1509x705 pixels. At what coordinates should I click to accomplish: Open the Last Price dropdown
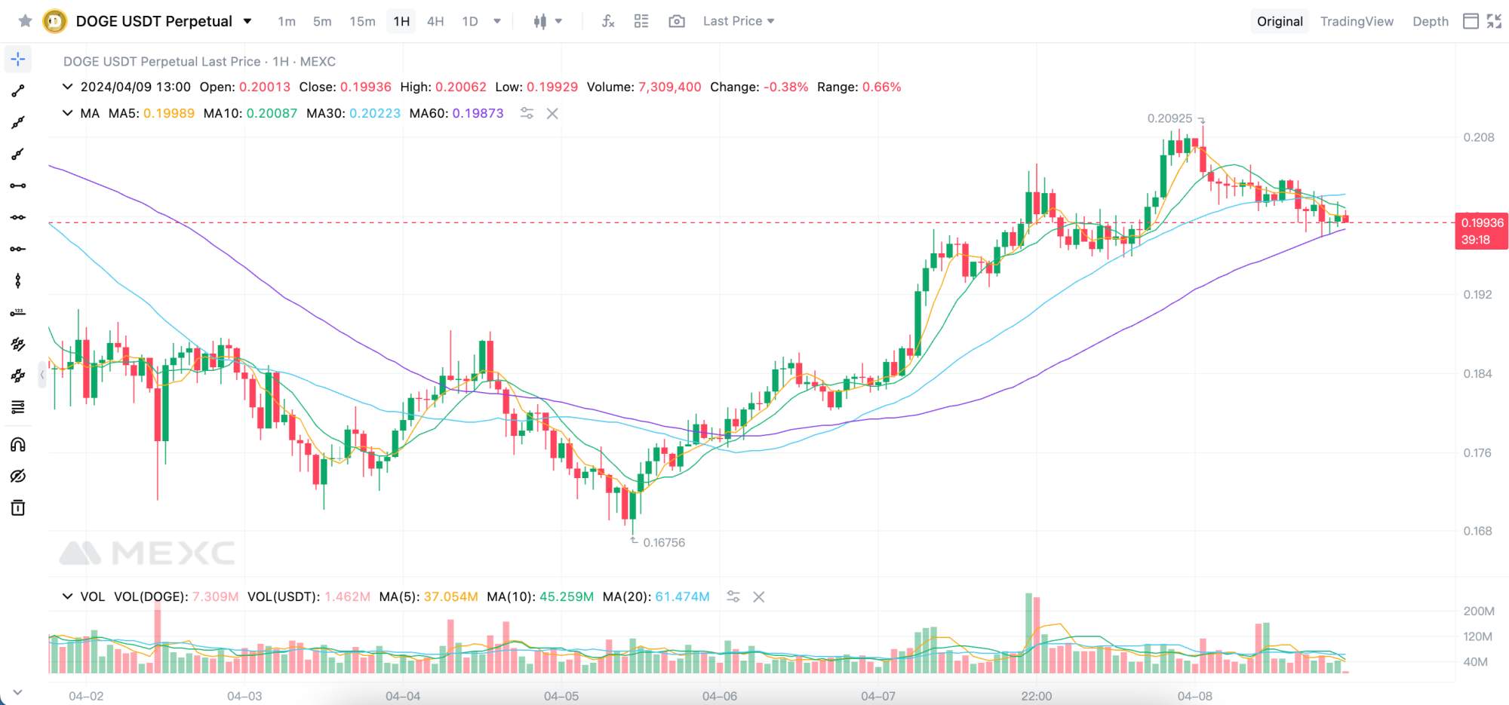(739, 21)
